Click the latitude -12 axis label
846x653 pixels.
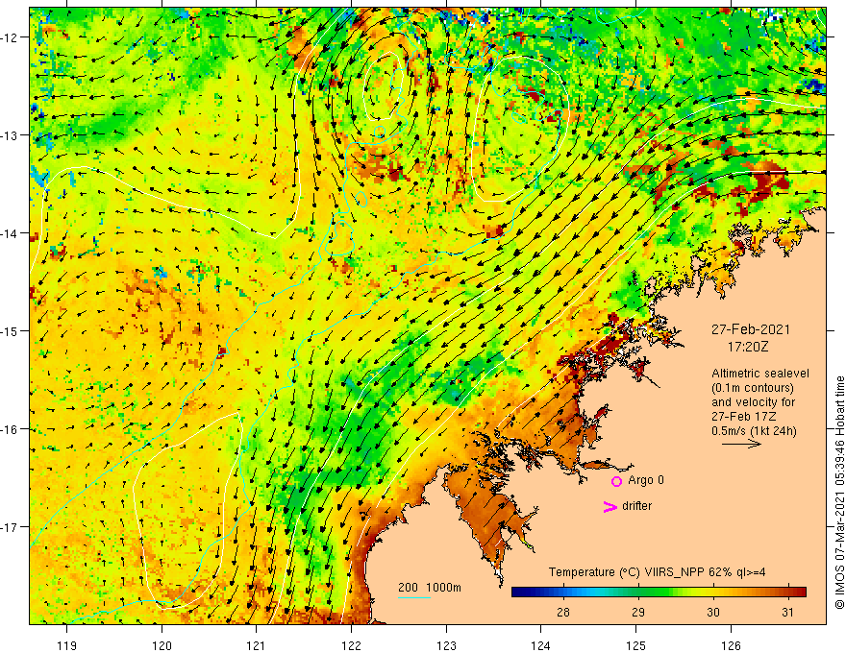click(x=10, y=37)
